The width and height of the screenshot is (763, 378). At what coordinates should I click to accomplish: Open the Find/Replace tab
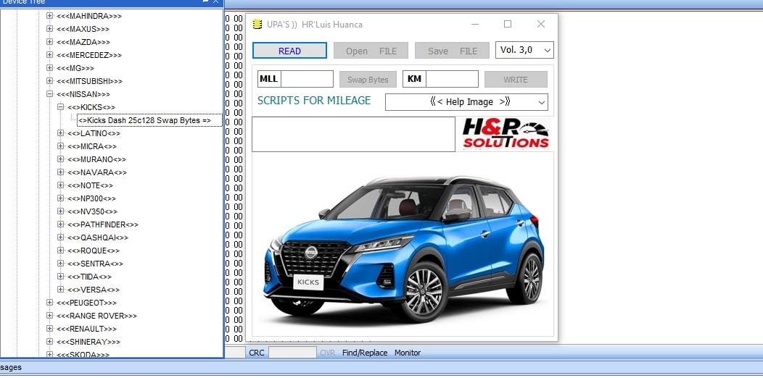(365, 353)
